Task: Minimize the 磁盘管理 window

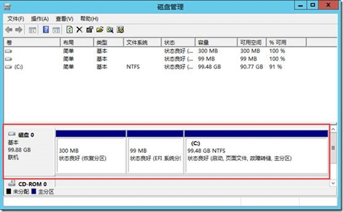Action: pos(300,5)
